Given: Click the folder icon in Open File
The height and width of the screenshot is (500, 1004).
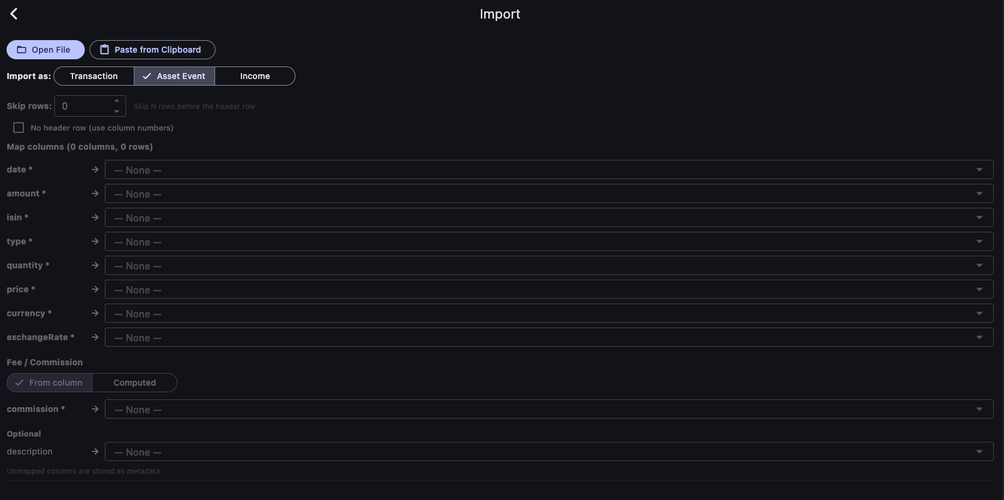Looking at the screenshot, I should 22,50.
